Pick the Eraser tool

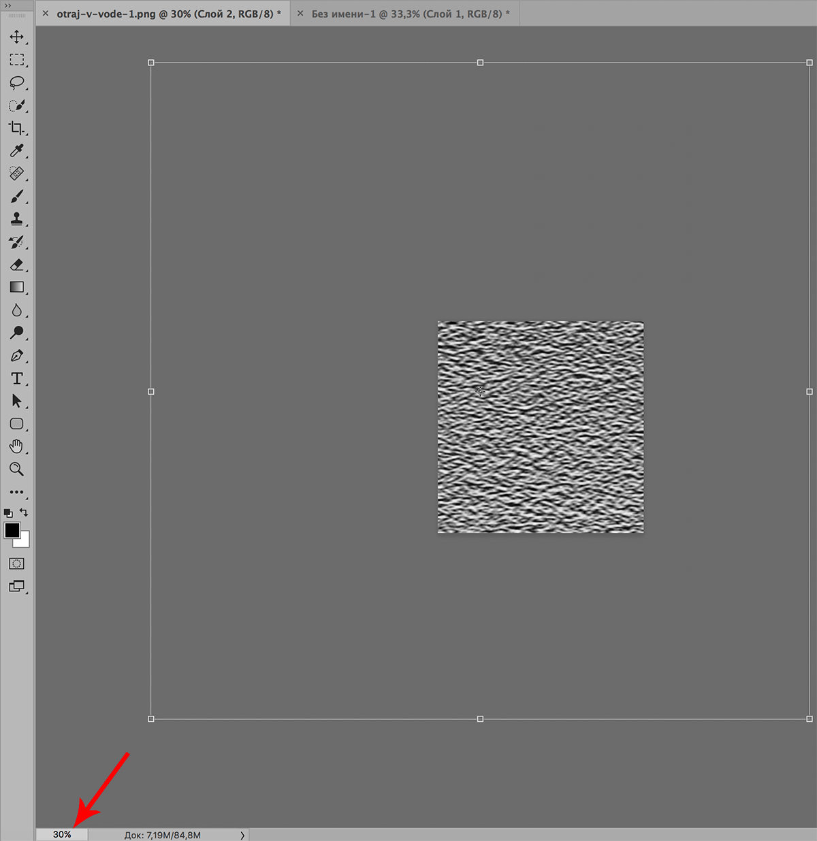click(x=16, y=265)
